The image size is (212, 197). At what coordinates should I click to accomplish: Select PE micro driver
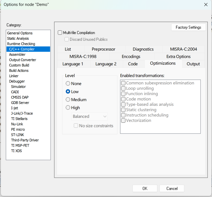[28, 130]
